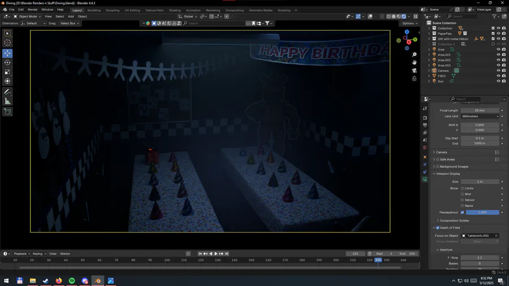Open the Camera data properties tab
Image resolution: width=509 pixels, height=286 pixels.
pyautogui.click(x=425, y=179)
